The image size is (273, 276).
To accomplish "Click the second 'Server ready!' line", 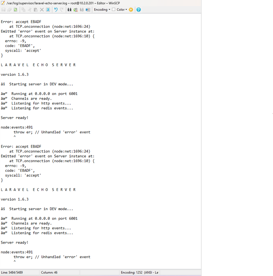I will (15, 243).
